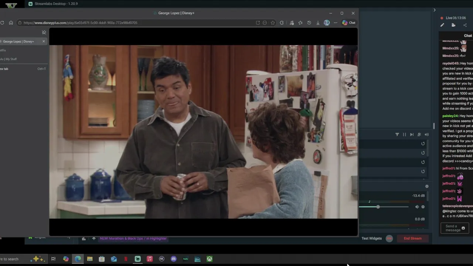
Task: Click paisley24 chat message
Action: coord(457,139)
